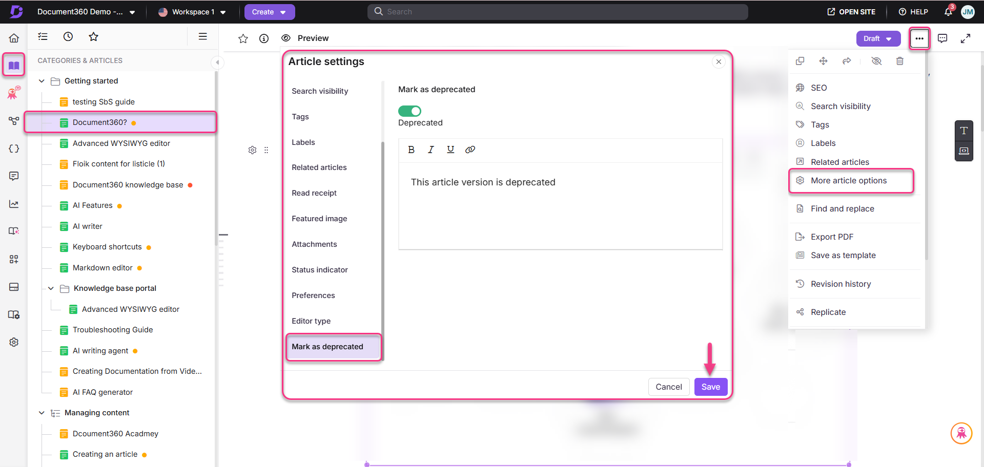Open Settings gear at bottom of sidebar

click(14, 342)
